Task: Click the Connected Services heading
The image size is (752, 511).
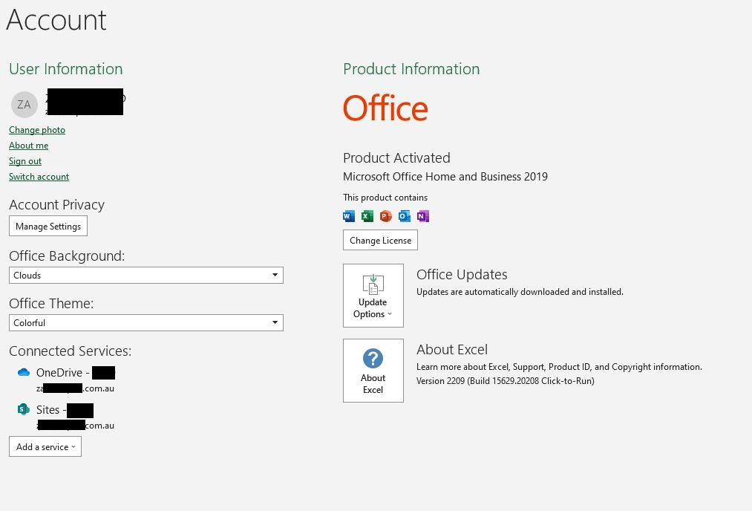Action: (70, 351)
